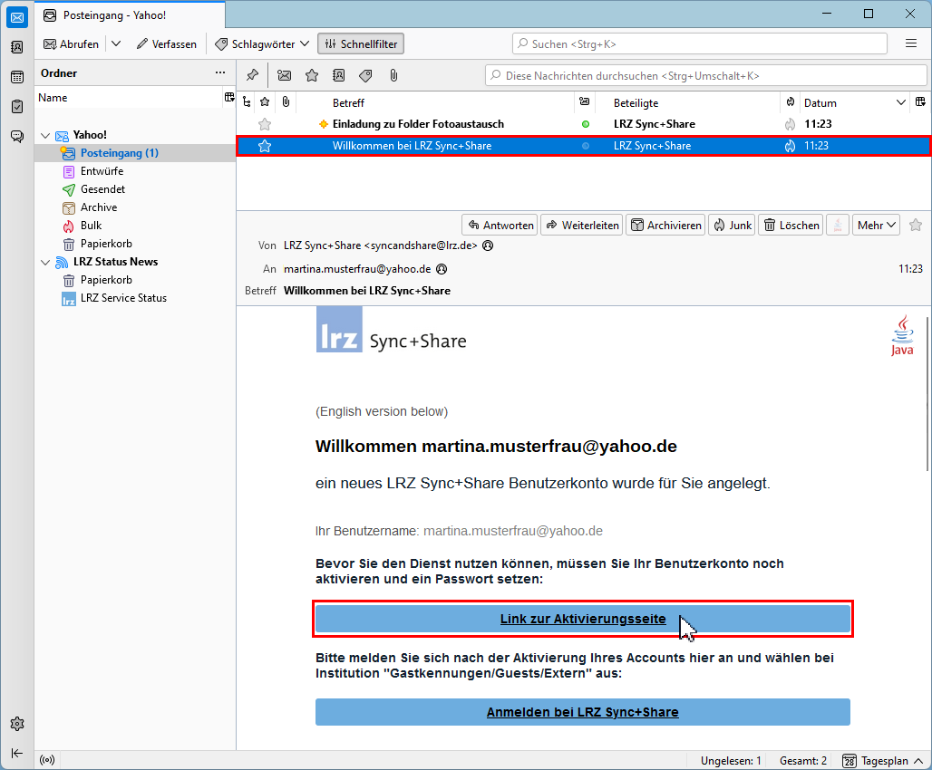This screenshot has height=770, width=932.
Task: Star the 'Einladung zu Folder Fotoaustausch' message
Action: click(x=265, y=124)
